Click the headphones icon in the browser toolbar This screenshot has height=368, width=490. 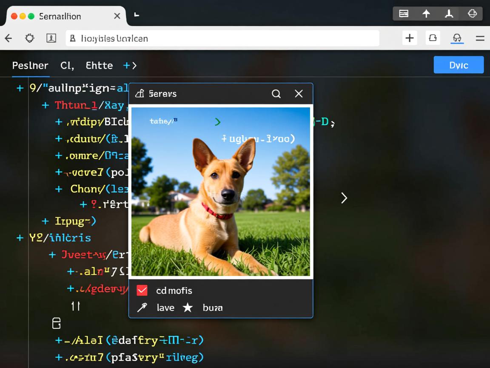(457, 38)
